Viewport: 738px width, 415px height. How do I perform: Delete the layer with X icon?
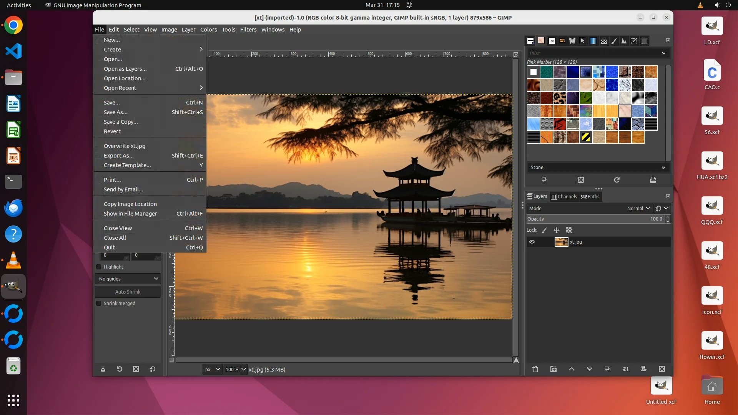click(x=662, y=369)
